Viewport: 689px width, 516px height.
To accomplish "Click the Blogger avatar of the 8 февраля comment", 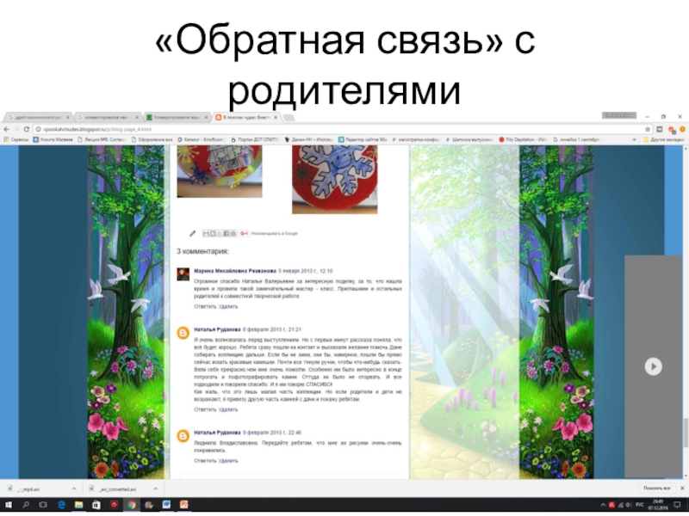I will point(183,333).
